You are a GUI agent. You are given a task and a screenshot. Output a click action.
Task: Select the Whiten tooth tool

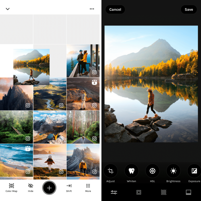[131, 171]
